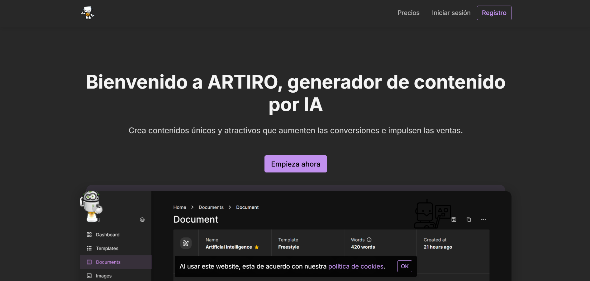
Task: Click the save document icon
Action: click(x=454, y=220)
